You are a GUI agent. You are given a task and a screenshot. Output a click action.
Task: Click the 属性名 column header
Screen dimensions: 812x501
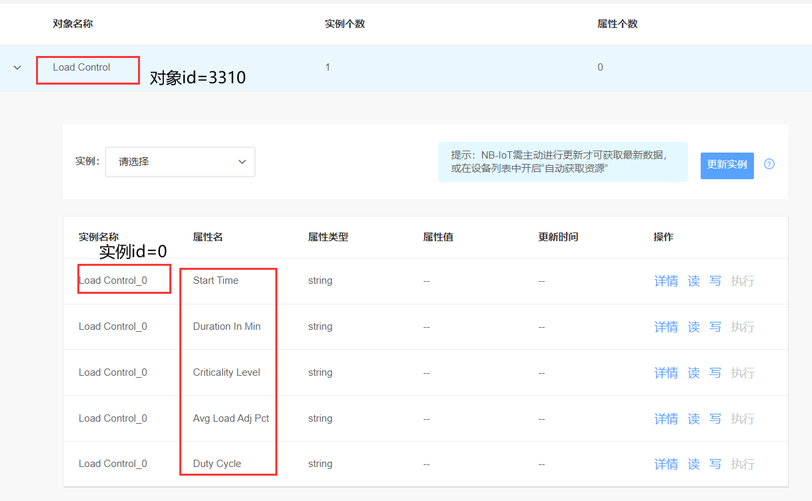pyautogui.click(x=207, y=237)
